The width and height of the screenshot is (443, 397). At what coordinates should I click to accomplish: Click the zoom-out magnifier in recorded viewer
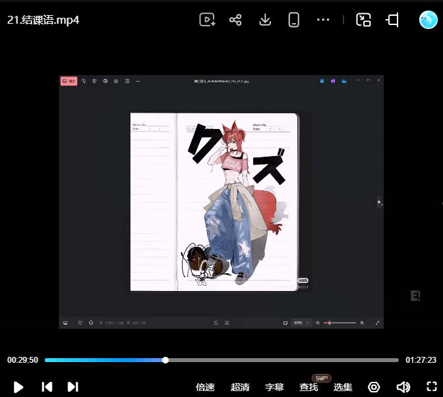point(318,323)
